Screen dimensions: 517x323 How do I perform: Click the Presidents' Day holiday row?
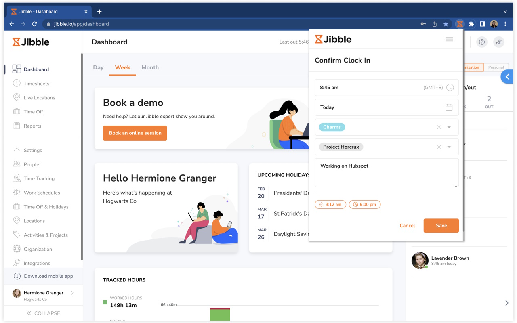(x=283, y=193)
